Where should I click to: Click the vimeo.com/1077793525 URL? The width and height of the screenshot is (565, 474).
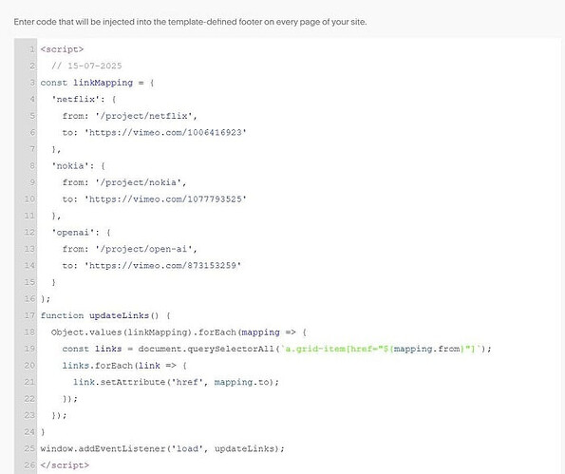(x=165, y=199)
